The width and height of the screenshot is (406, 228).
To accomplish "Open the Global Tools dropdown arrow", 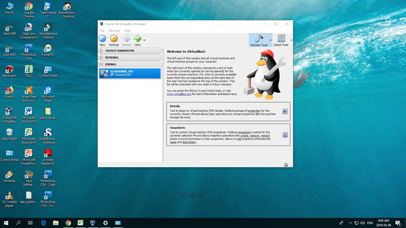I will click(x=291, y=40).
